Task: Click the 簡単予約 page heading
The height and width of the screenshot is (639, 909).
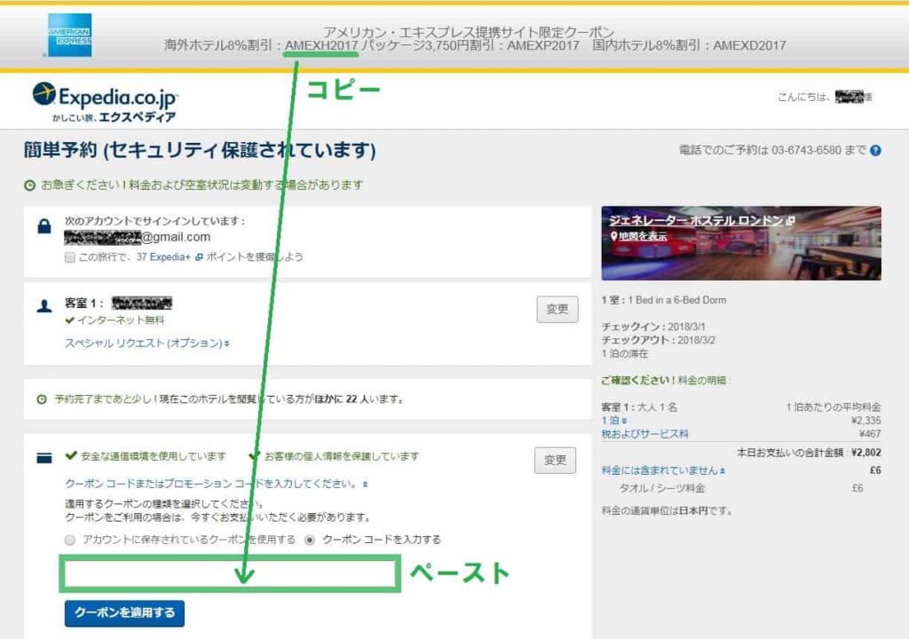Action: [200, 150]
